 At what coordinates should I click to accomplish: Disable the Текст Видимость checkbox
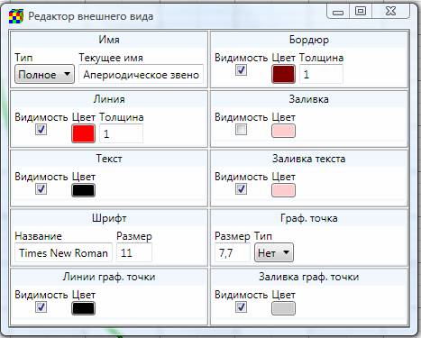(41, 189)
